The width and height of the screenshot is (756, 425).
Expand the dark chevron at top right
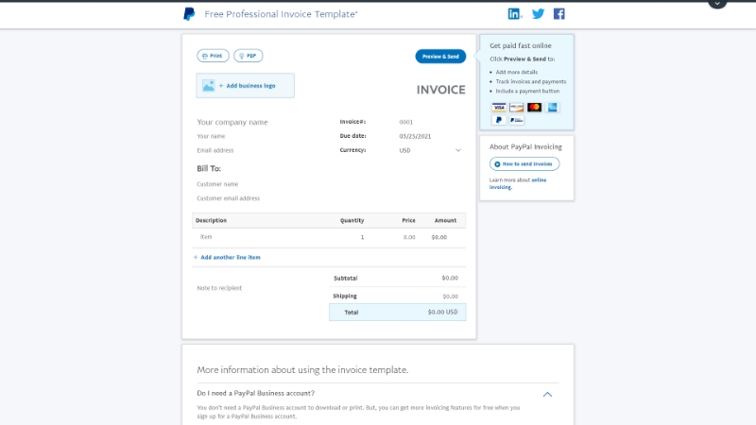717,3
